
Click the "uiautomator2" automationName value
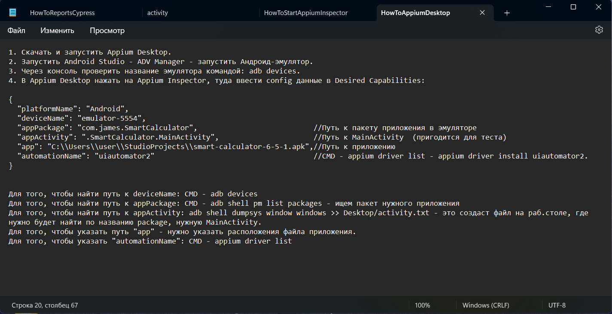pyautogui.click(x=125, y=156)
